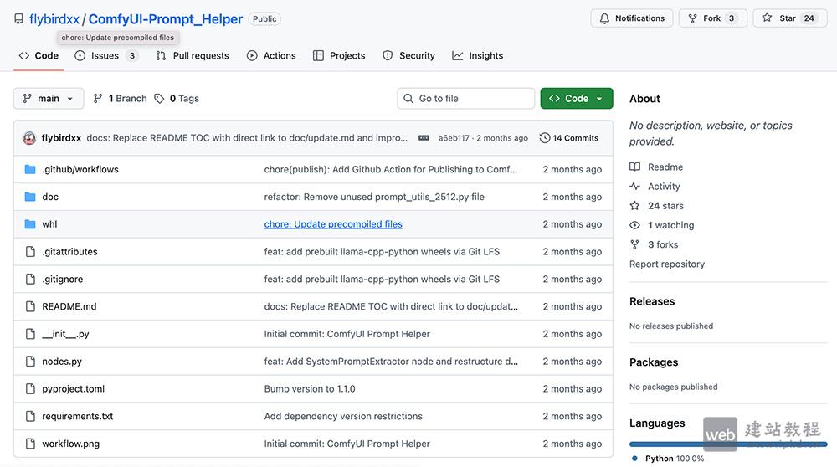Switch to the Issues tab
837x467 pixels.
[x=105, y=56]
